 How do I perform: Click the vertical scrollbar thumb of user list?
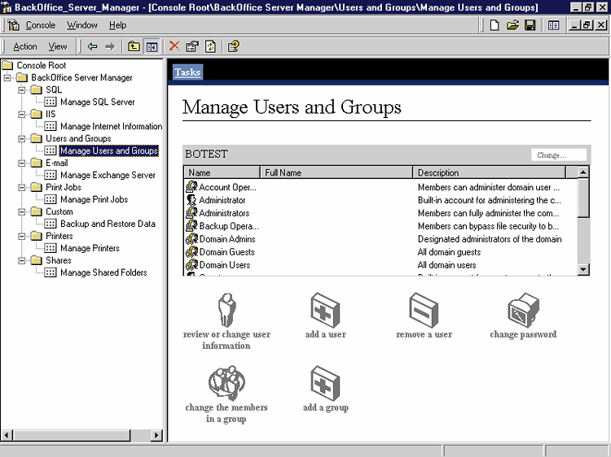click(583, 198)
